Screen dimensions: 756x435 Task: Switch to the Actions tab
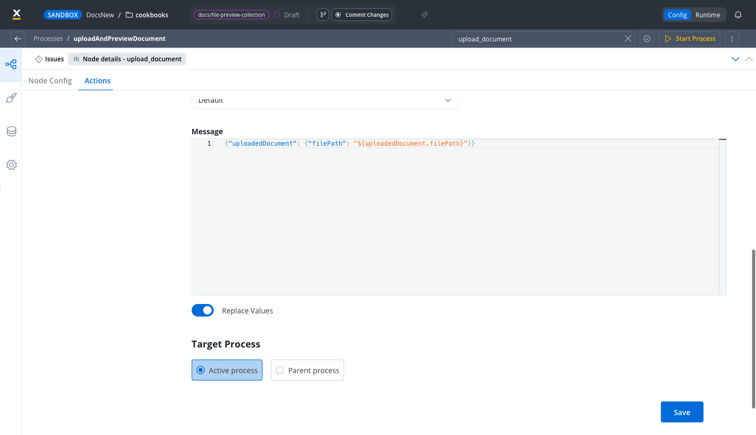point(97,81)
